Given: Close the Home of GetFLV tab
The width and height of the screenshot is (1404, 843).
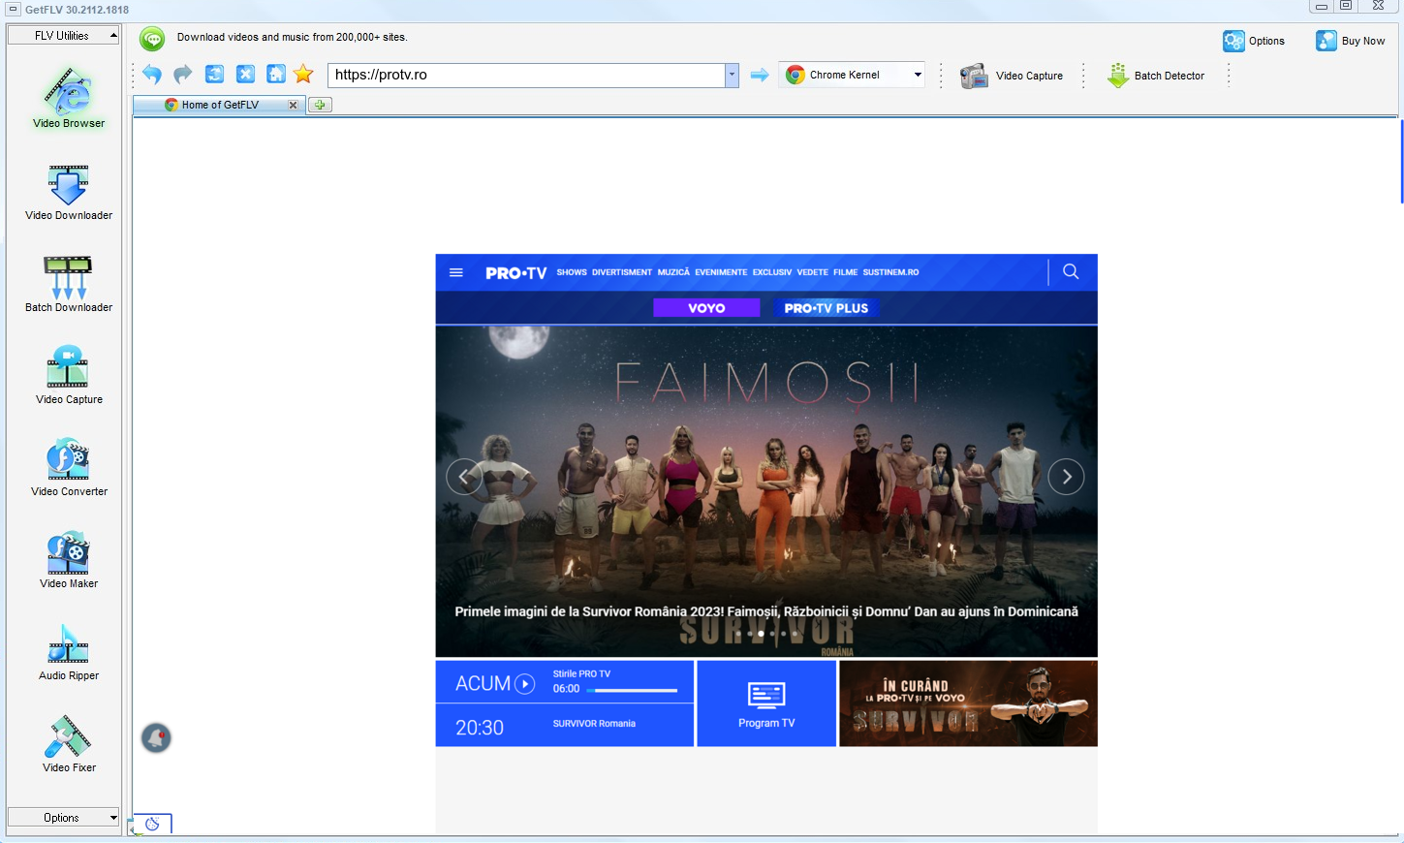Looking at the screenshot, I should click(293, 105).
